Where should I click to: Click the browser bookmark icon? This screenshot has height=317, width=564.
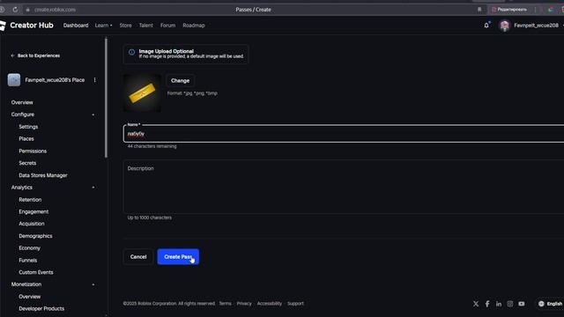point(479,10)
